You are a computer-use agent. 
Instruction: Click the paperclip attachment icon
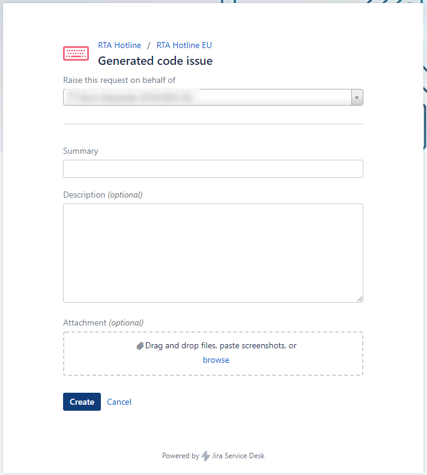(x=140, y=346)
